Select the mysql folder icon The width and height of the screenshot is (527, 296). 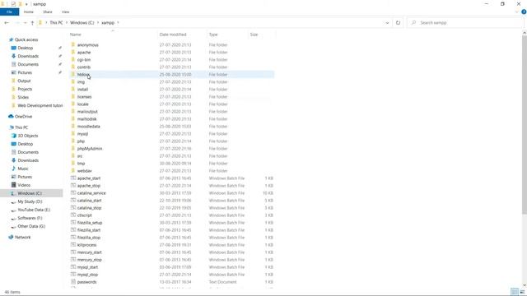pos(73,133)
